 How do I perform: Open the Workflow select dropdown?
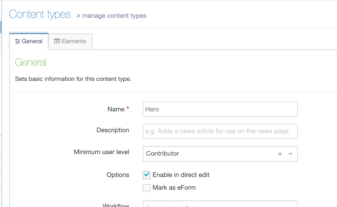(x=220, y=204)
